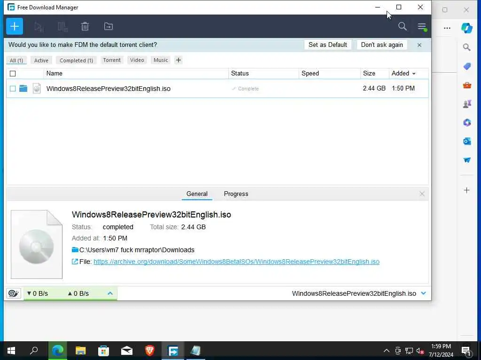Open tools briefcase icon in Edge sidebar
Viewport: 481px width, 360px height.
pyautogui.click(x=467, y=85)
